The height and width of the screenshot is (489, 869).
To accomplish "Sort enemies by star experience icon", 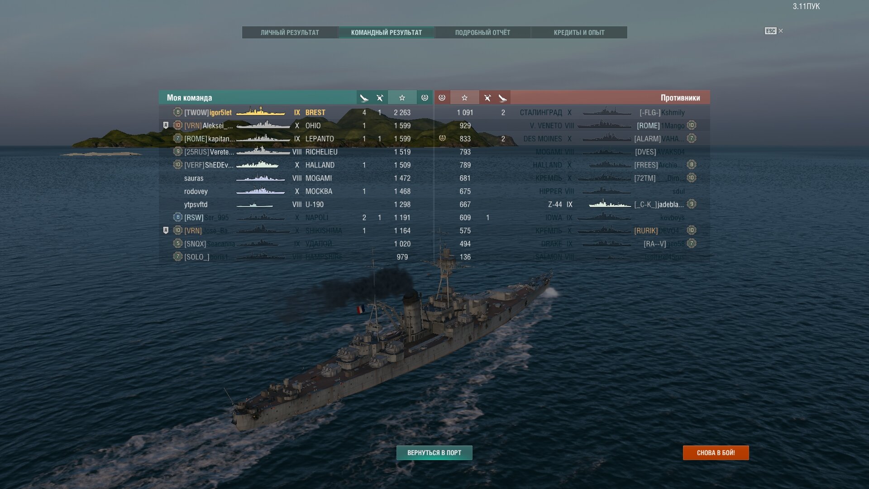I will coord(464,98).
